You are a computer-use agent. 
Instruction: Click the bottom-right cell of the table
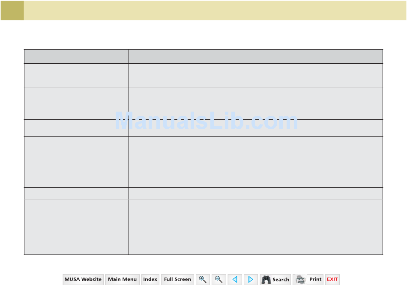click(255, 227)
